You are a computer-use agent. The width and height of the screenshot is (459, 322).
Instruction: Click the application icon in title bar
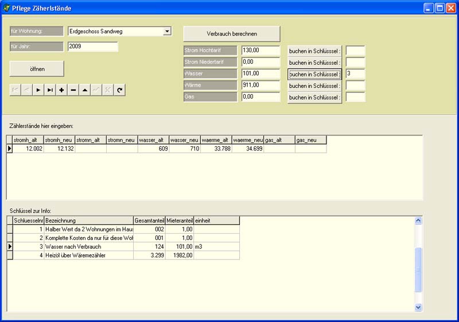(x=6, y=8)
